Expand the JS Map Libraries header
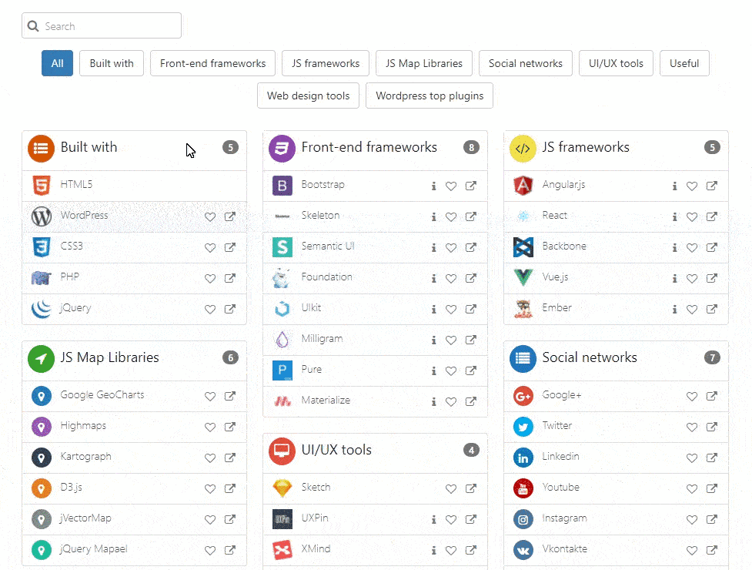Image resolution: width=752 pixels, height=570 pixels. click(134, 358)
